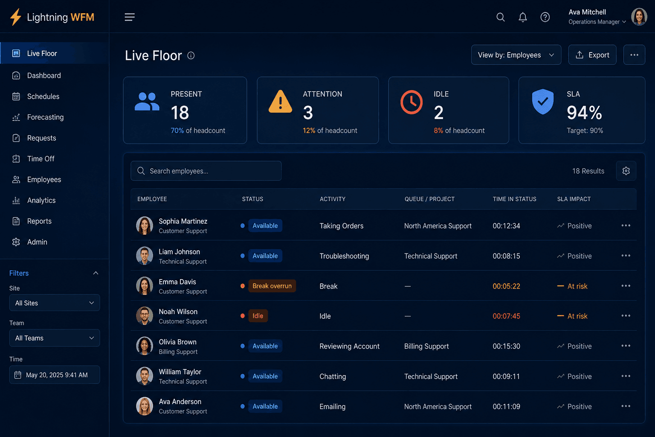This screenshot has width=655, height=437.
Task: Open Ava Anderson row options
Action: click(626, 406)
